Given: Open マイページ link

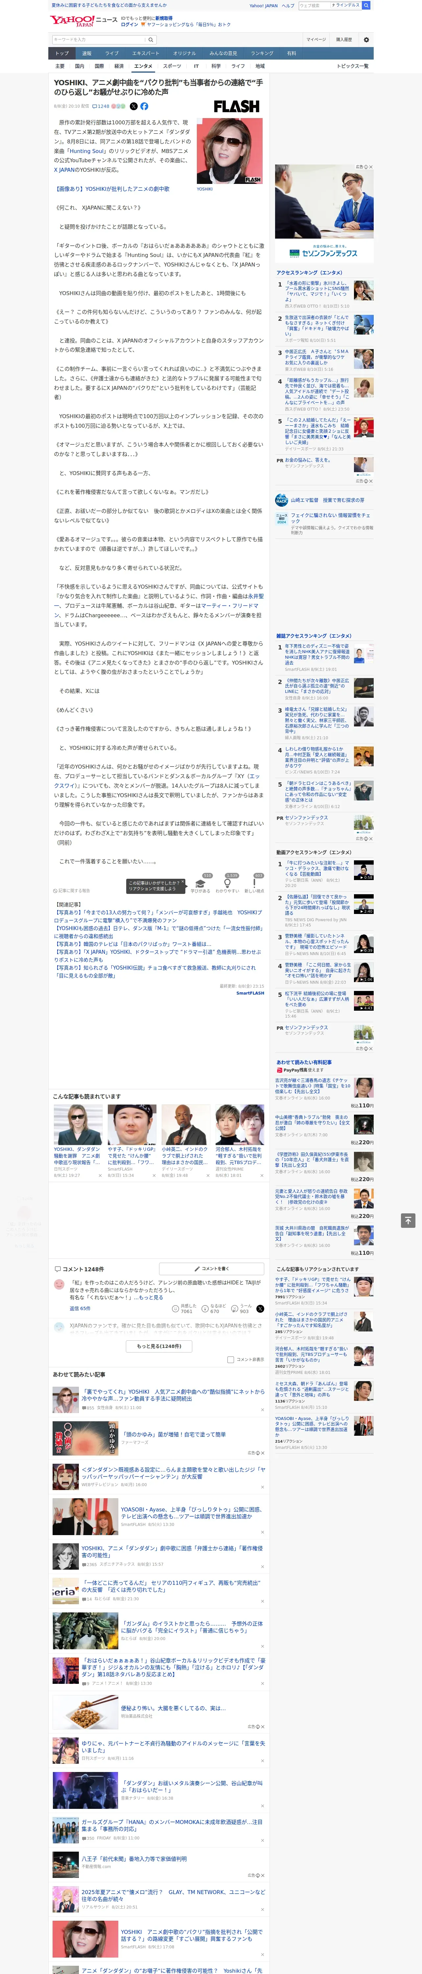Looking at the screenshot, I should tap(316, 40).
